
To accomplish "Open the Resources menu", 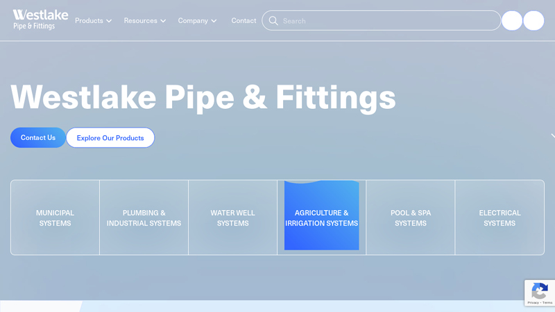I will coord(145,21).
